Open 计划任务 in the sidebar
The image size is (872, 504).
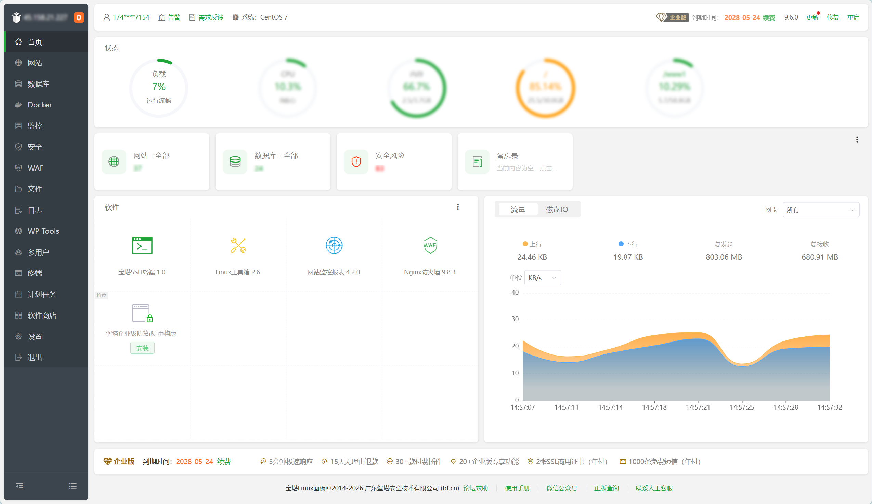(47, 294)
